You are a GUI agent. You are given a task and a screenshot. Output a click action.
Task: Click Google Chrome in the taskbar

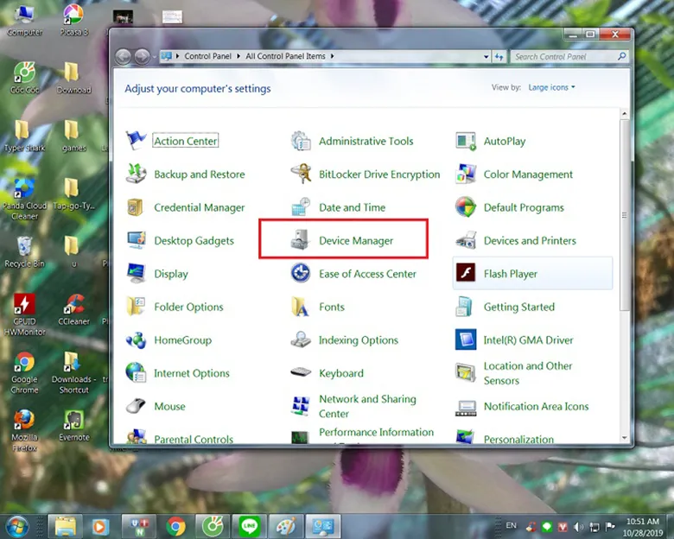click(x=175, y=525)
